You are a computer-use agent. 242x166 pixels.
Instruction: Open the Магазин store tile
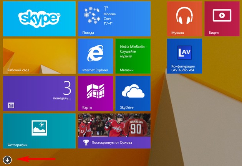click(133, 56)
